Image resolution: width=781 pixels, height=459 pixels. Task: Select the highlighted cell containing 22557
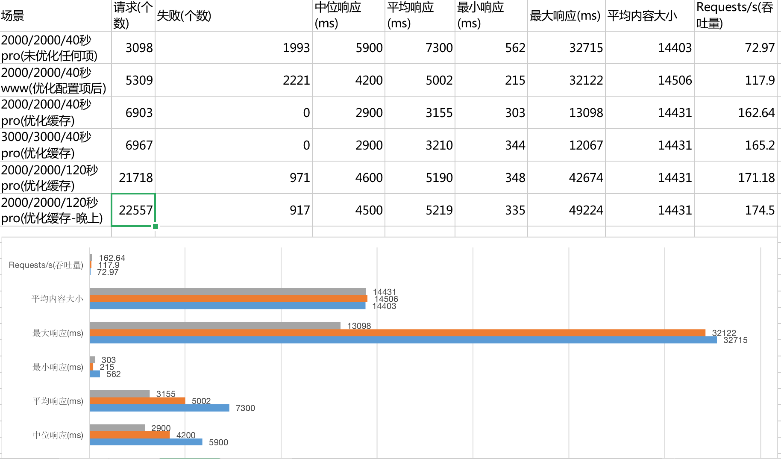pyautogui.click(x=133, y=210)
